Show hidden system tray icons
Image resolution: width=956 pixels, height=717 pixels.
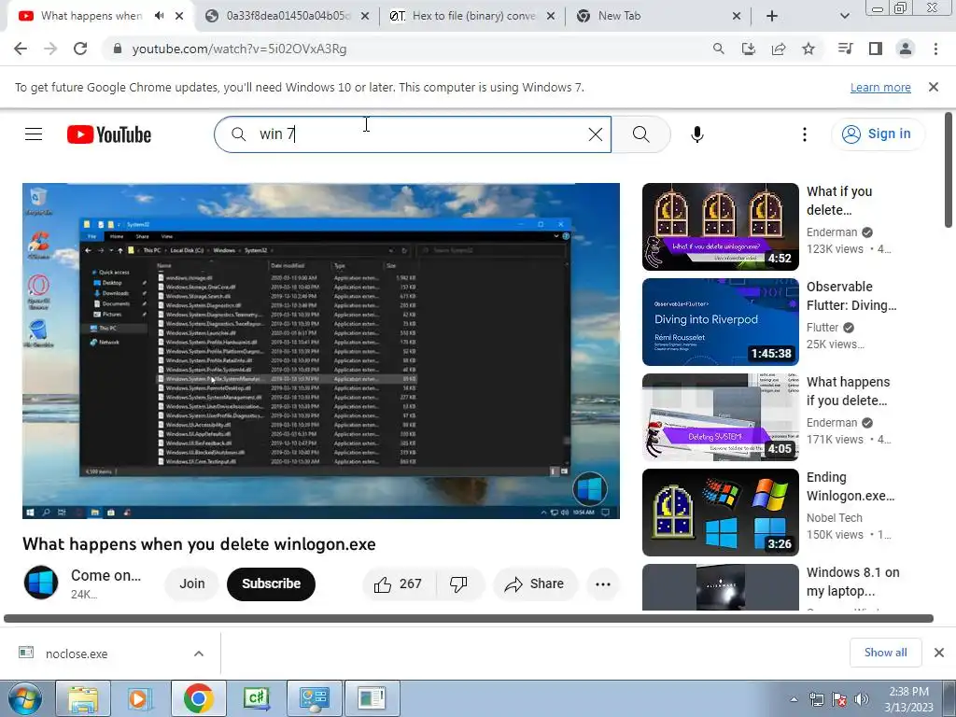794,699
